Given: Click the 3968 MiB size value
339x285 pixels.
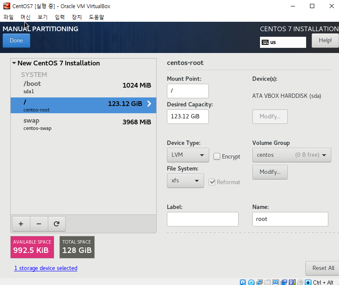Looking at the screenshot, I should 137,122.
